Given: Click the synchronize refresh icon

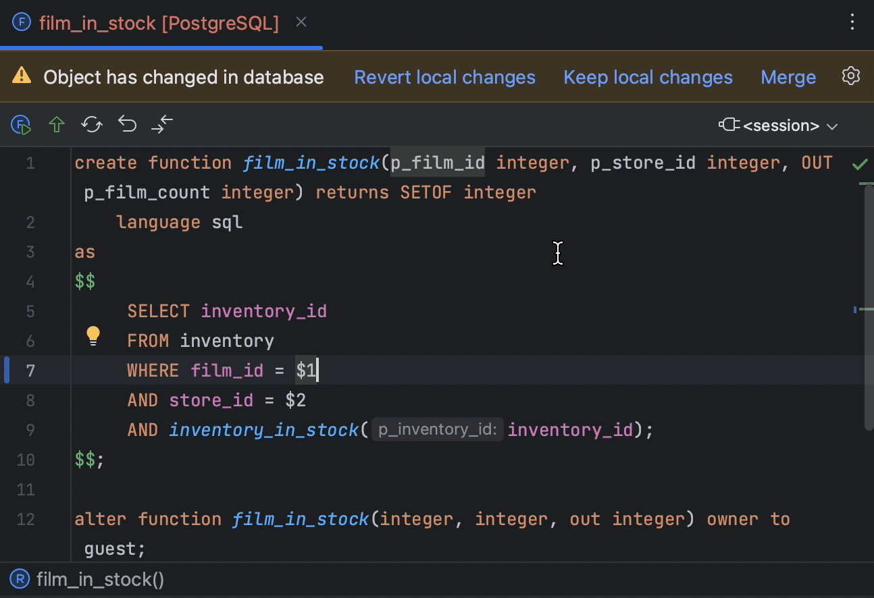Looking at the screenshot, I should [92, 125].
